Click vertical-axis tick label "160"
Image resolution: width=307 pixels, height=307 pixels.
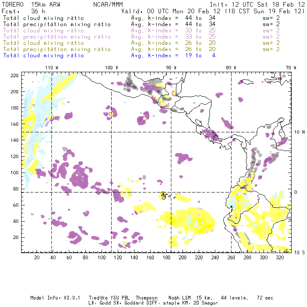pos(15,124)
